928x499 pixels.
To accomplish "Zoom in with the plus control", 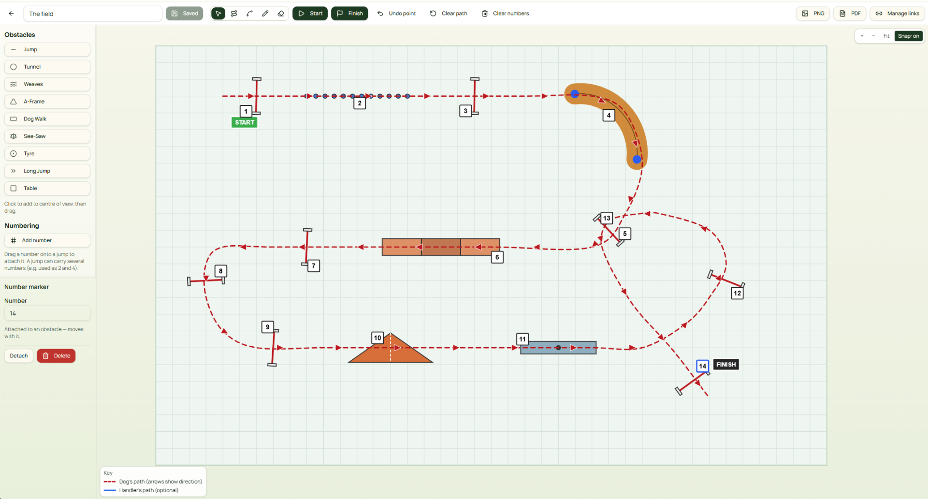I will click(862, 36).
